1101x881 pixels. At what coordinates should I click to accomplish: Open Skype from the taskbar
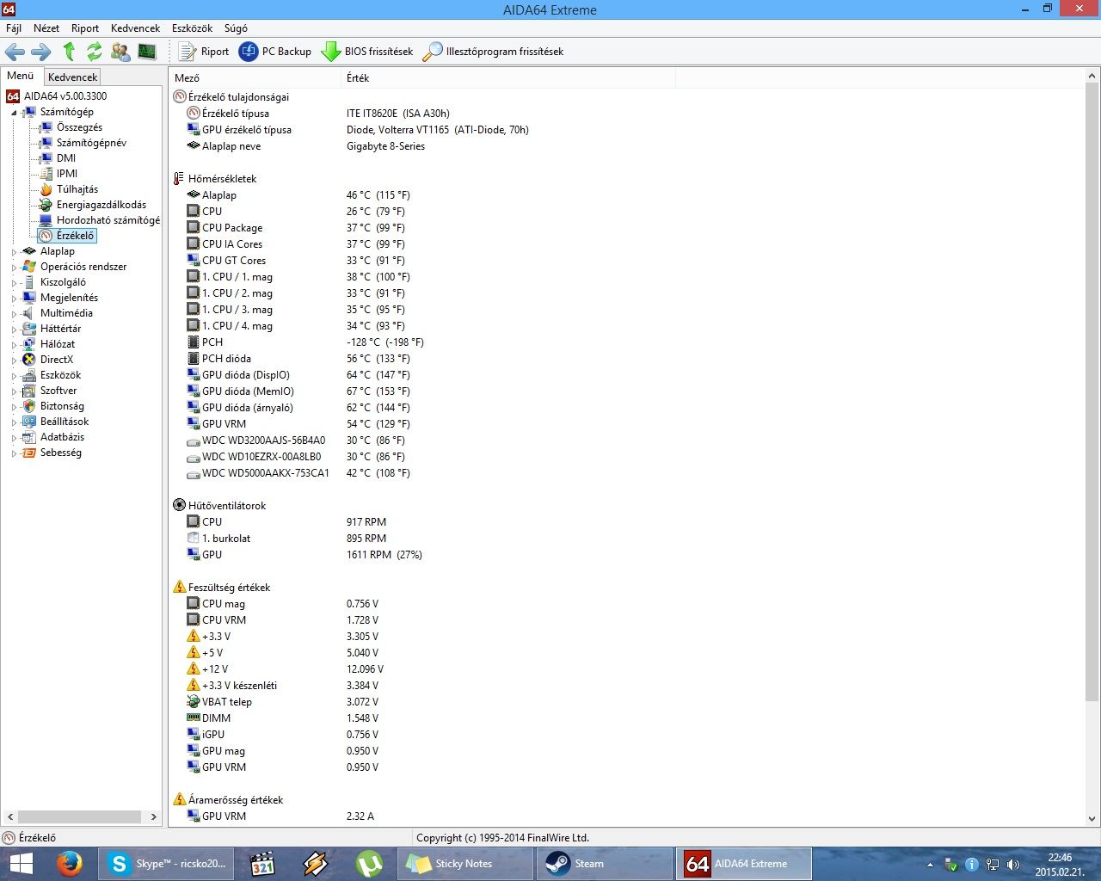[x=167, y=863]
